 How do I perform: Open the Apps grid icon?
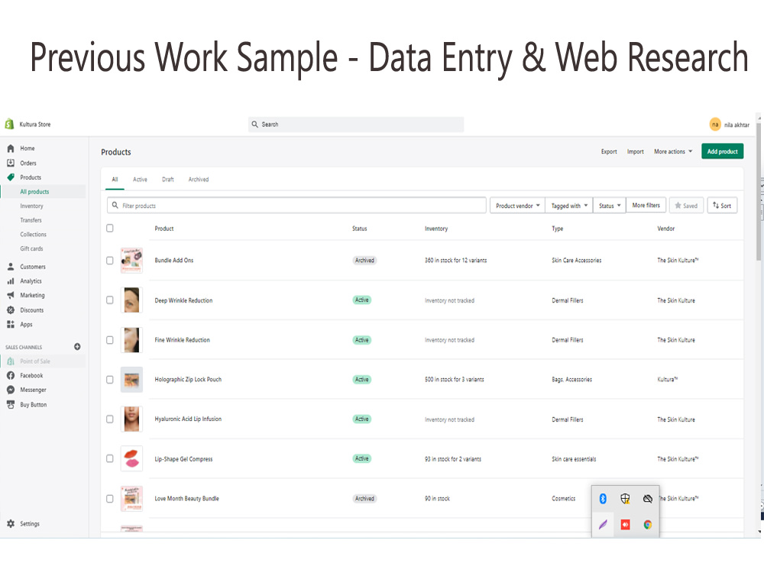[x=10, y=324]
